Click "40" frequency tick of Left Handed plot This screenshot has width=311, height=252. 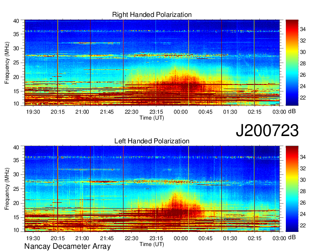coord(16,147)
